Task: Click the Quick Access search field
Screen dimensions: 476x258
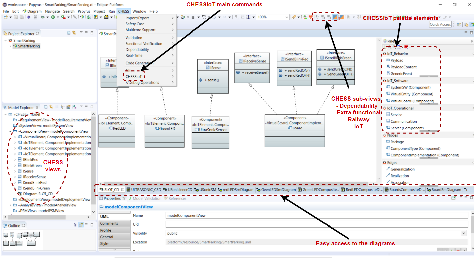Action: point(440,24)
